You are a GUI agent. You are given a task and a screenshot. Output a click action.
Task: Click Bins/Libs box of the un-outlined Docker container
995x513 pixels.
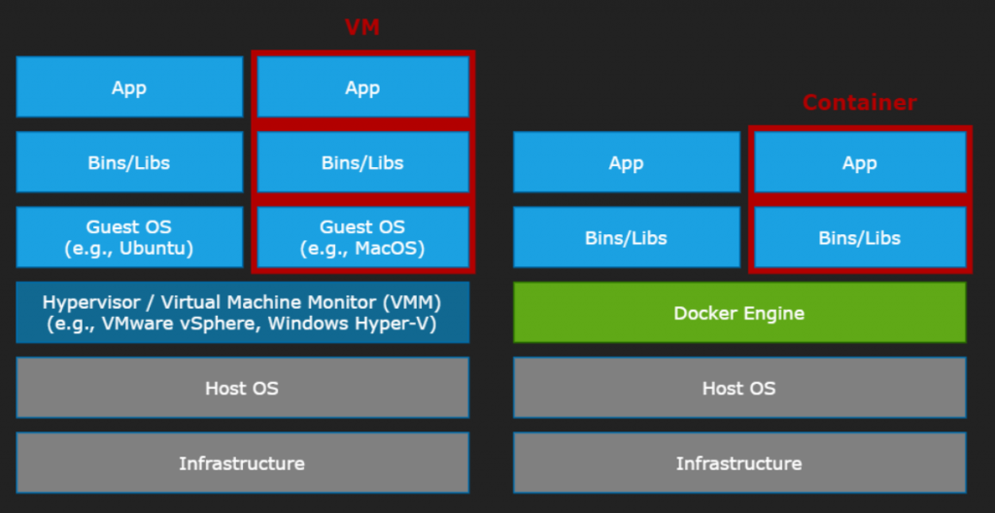tap(627, 237)
